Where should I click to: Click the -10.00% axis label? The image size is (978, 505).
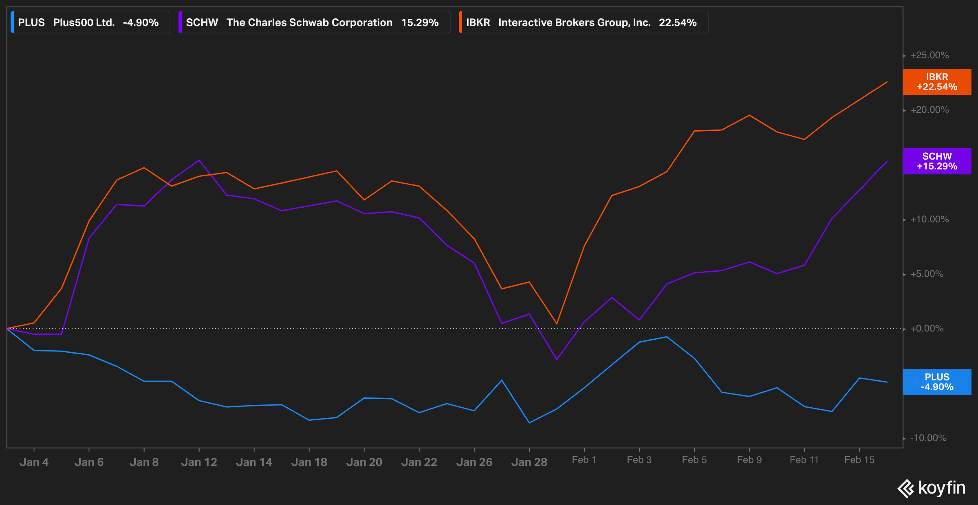click(x=928, y=438)
